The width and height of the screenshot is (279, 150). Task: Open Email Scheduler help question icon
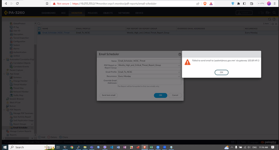180,54
